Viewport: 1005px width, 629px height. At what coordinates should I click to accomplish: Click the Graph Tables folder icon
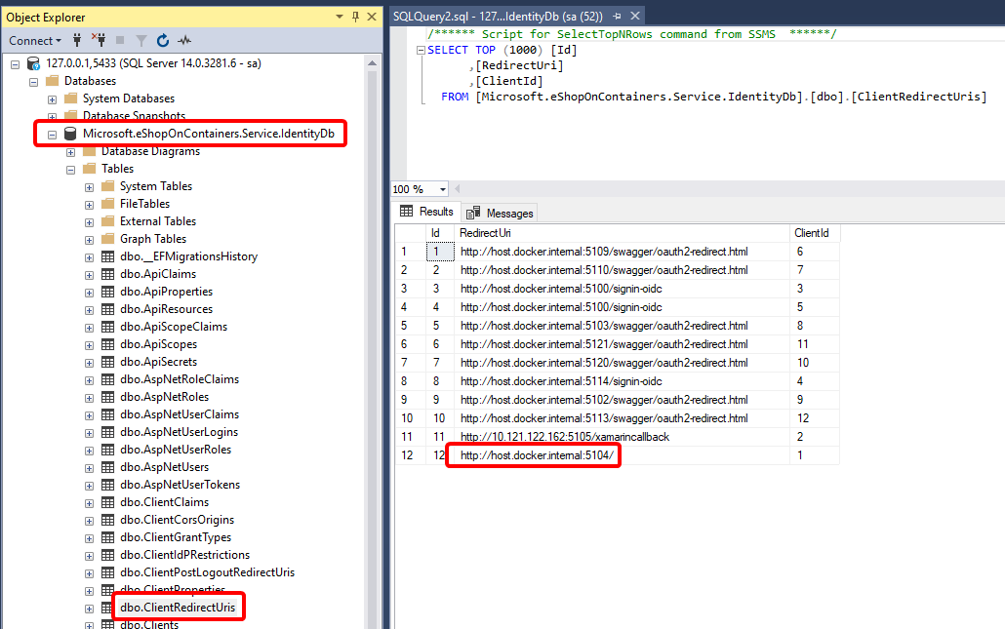[107, 238]
